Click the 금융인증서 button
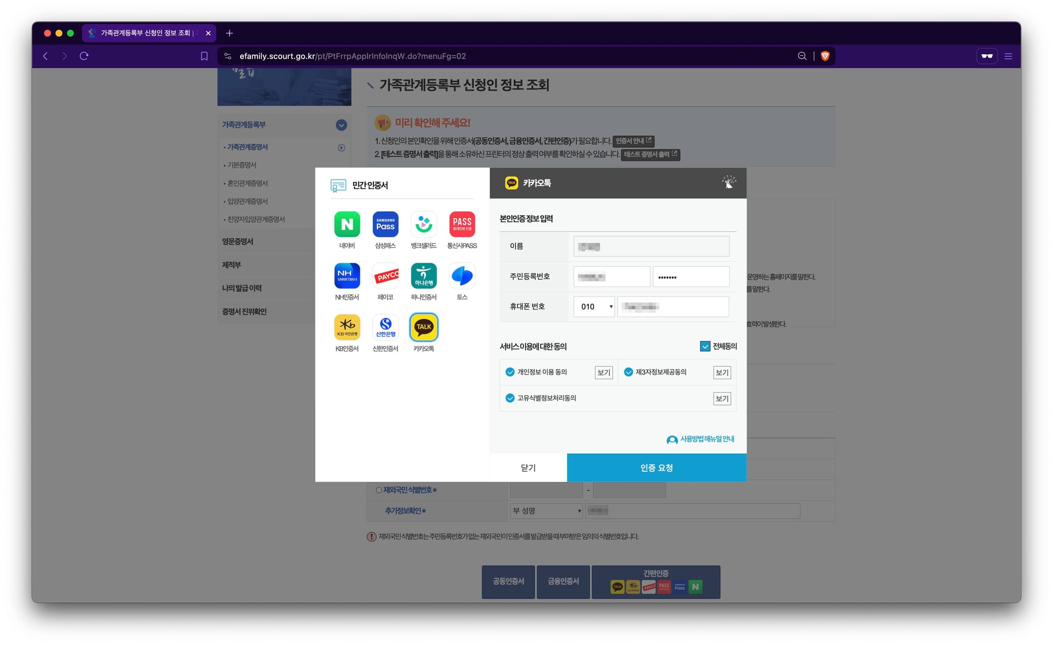 point(563,582)
